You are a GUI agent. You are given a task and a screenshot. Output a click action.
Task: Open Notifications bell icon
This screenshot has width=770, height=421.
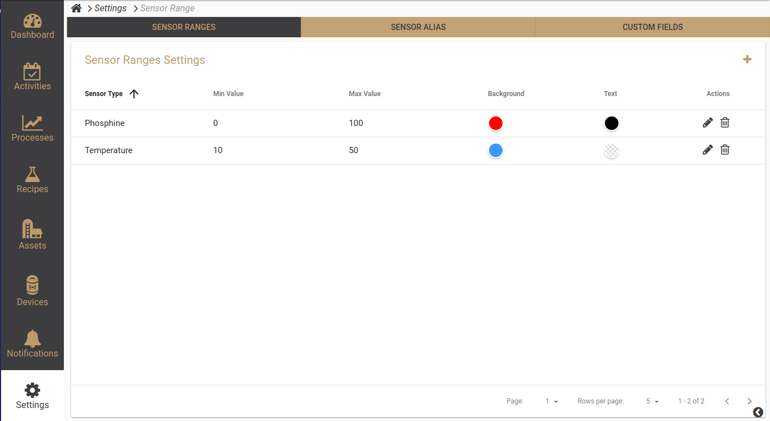[32, 339]
